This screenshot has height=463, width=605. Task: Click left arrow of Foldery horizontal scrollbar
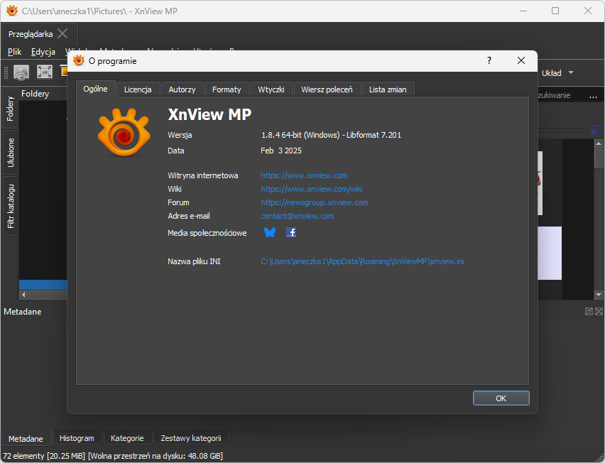24,295
